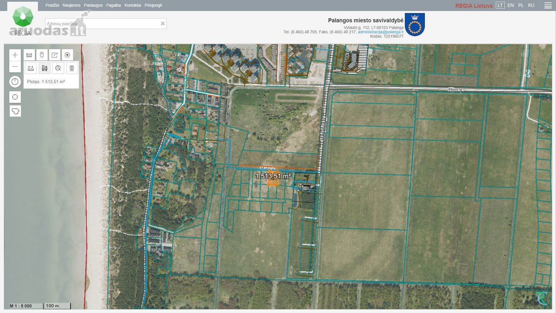This screenshot has height=313, width=556.
Task: Click the 100 m scale bar
Action: 57,306
